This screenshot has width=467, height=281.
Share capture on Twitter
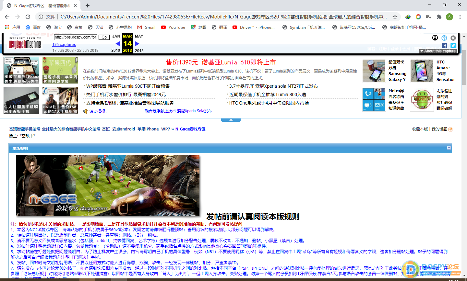[453, 45]
